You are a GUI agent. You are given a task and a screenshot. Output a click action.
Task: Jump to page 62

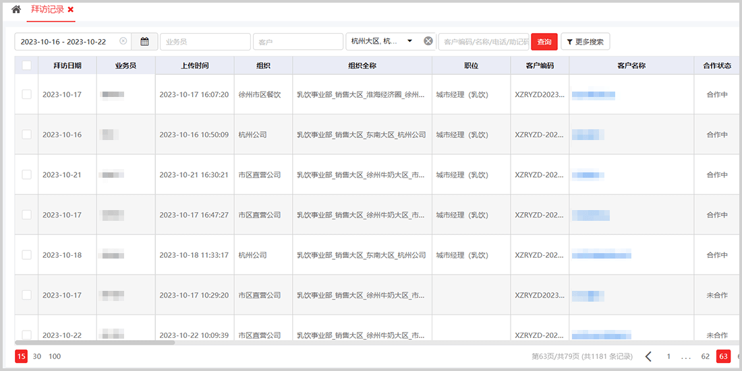coord(705,357)
